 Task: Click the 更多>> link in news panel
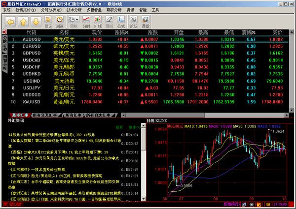point(135,127)
